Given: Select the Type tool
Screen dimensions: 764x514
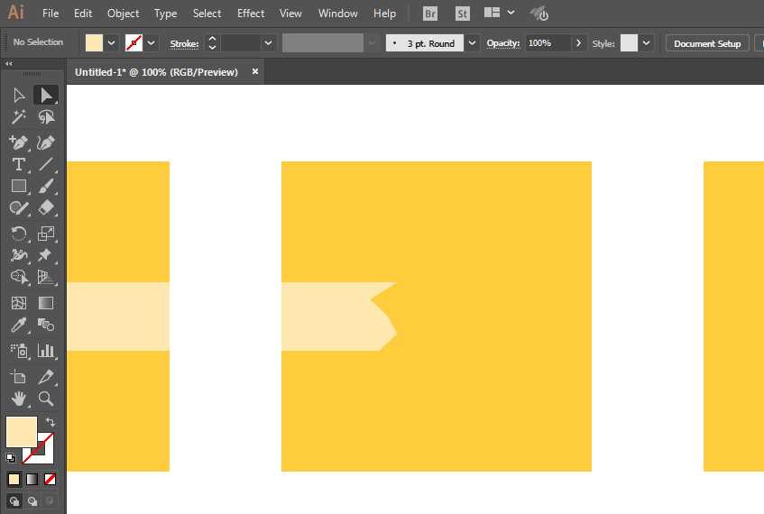Looking at the screenshot, I should tap(19, 164).
